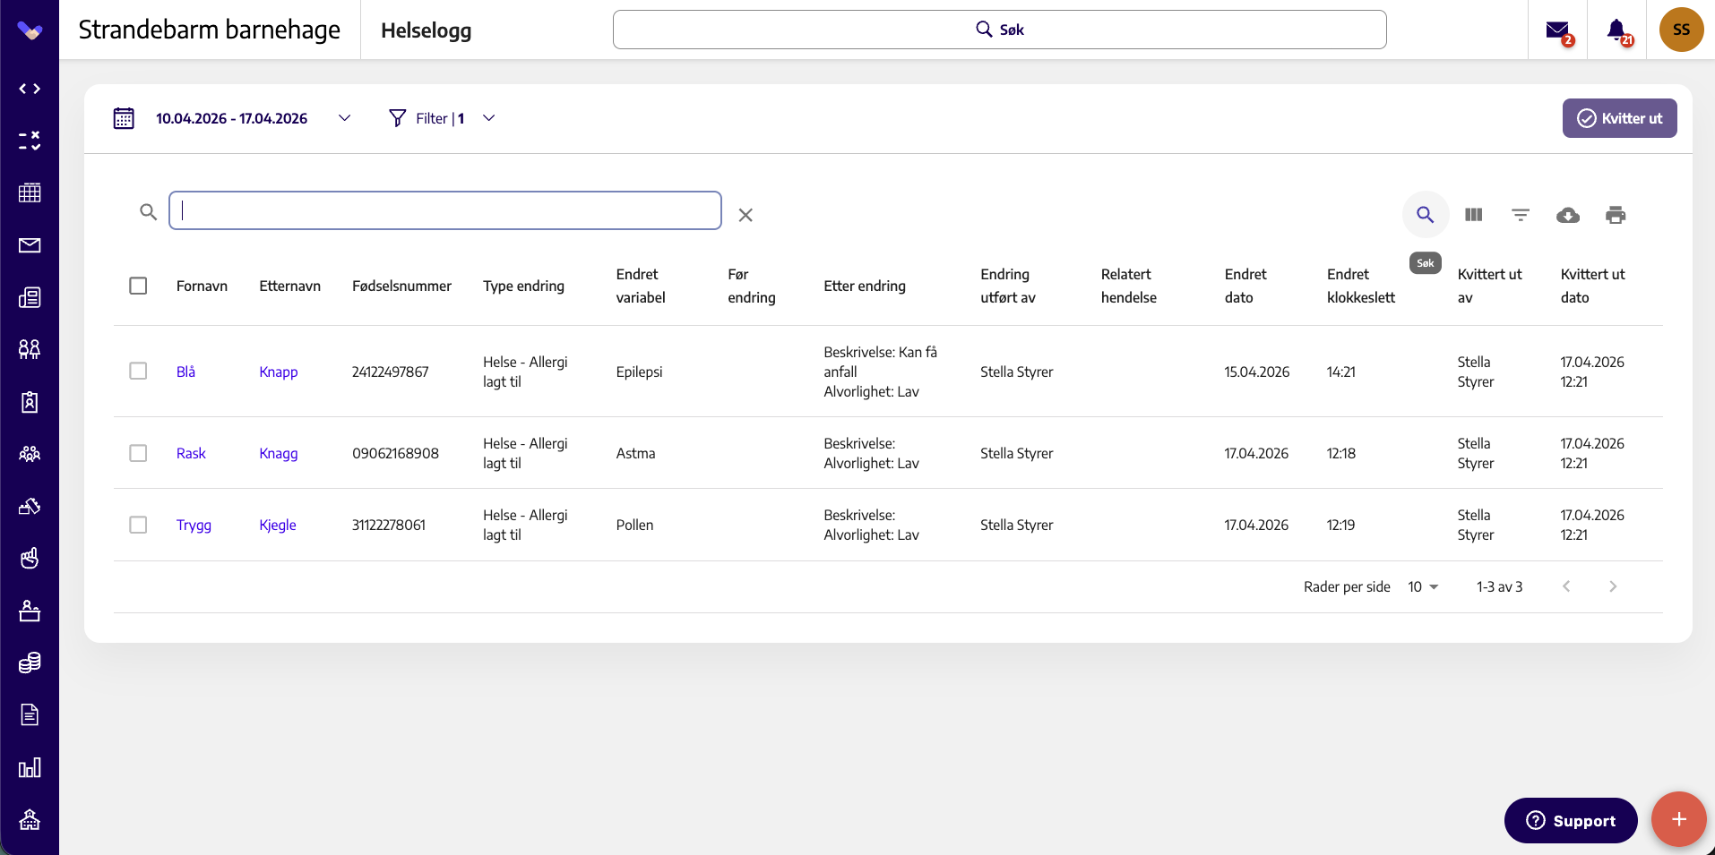Toggle the select-all checkbox in header
This screenshot has width=1715, height=855.
pyautogui.click(x=138, y=286)
